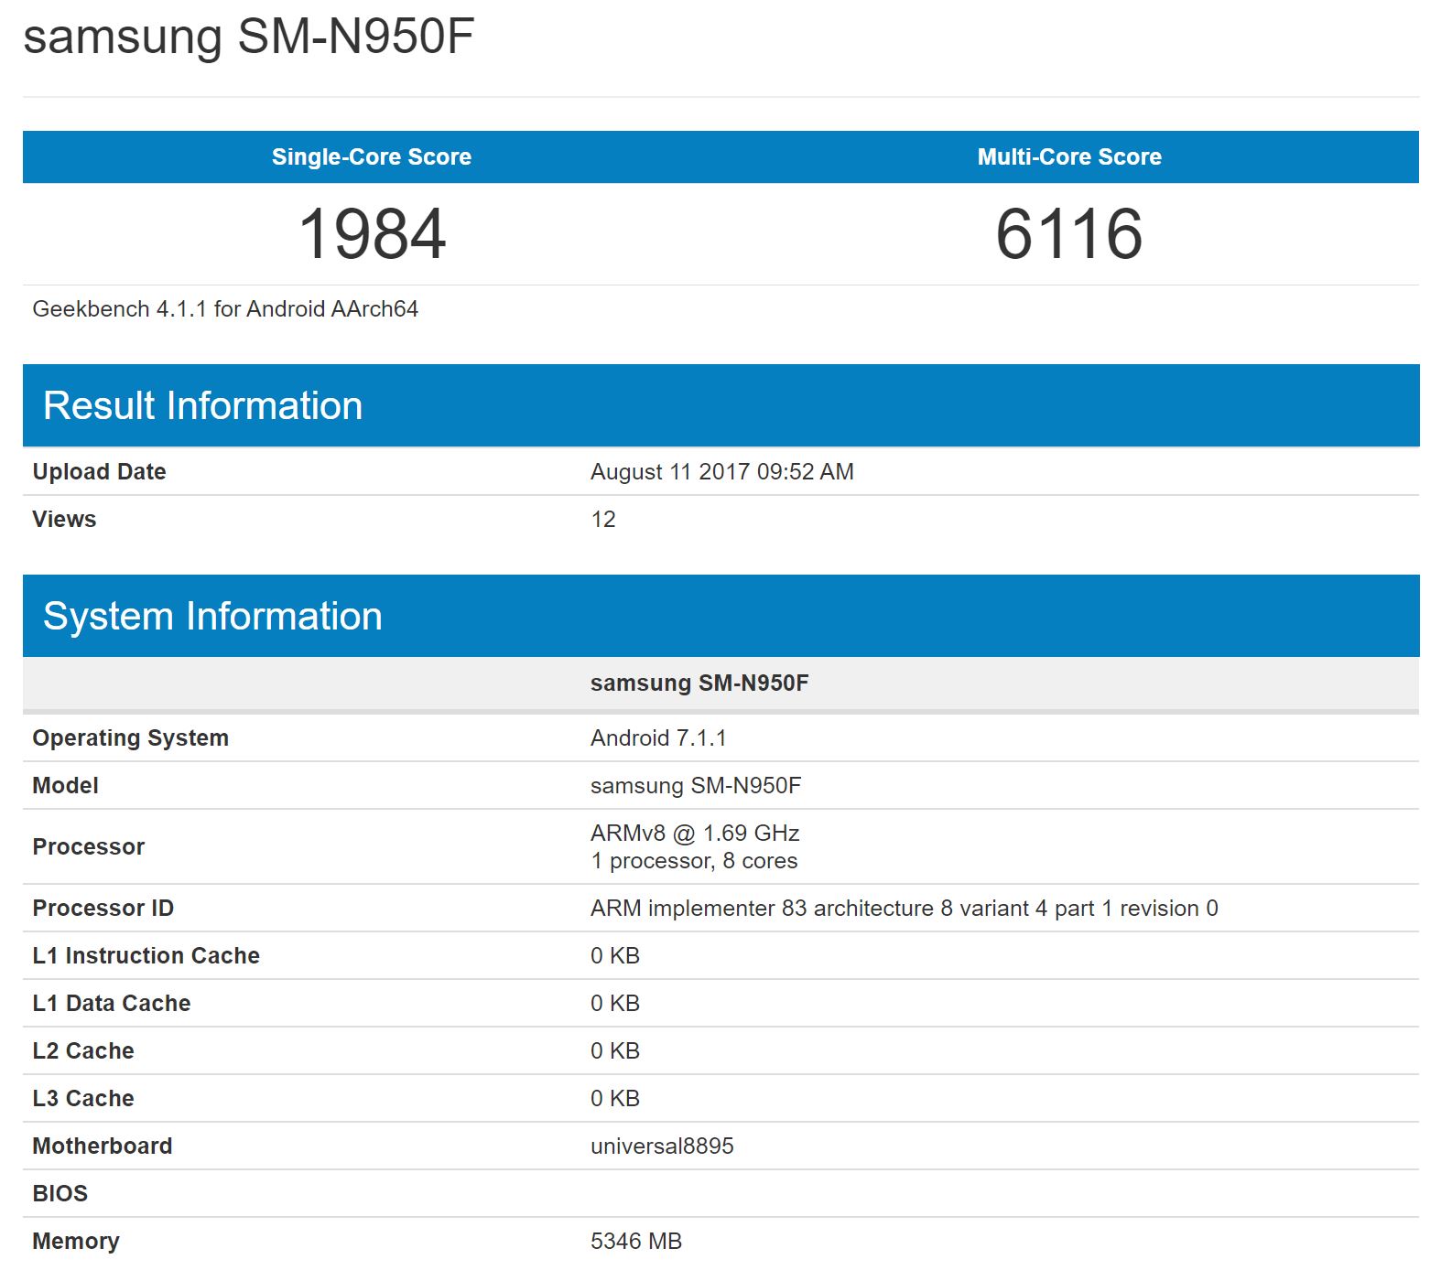Image resolution: width=1452 pixels, height=1270 pixels.
Task: Click the multi-core score value 6116
Action: (x=1069, y=234)
